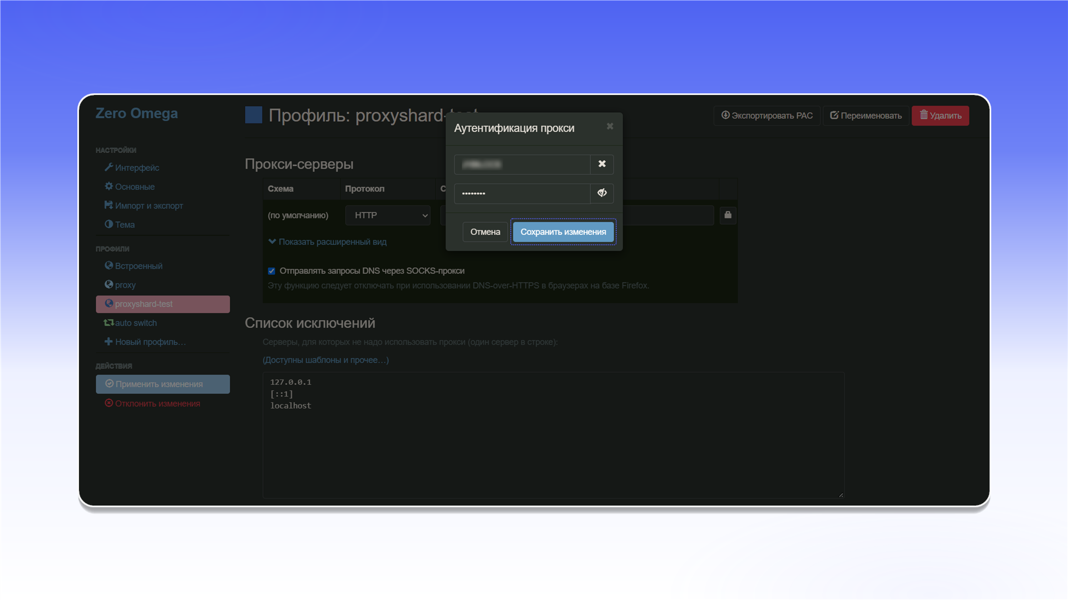1068x600 pixels.
Task: Click the half-circle icon beside Тема
Action: [108, 224]
